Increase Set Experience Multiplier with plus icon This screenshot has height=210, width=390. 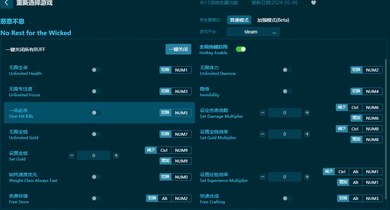tap(307, 177)
